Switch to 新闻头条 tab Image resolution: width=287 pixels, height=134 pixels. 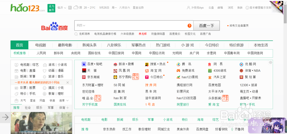[x=89, y=45]
